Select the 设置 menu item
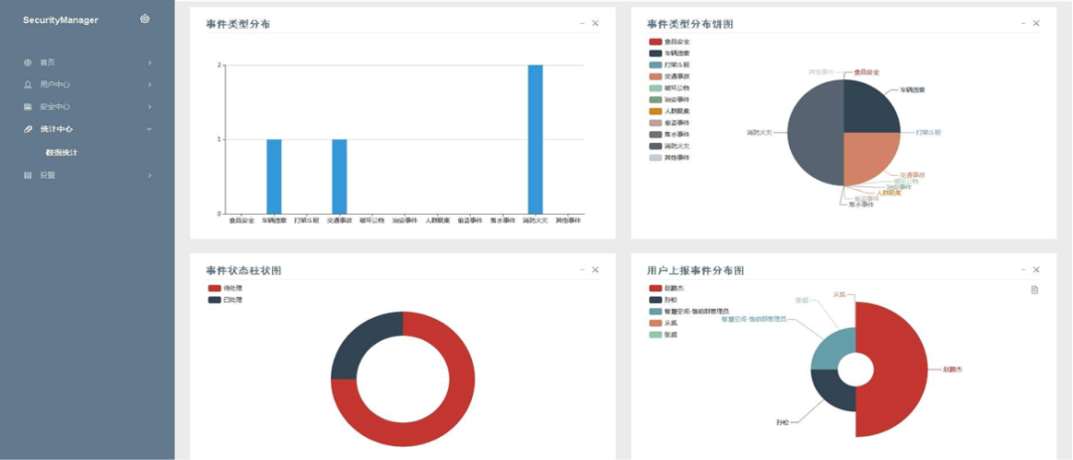 (48, 175)
